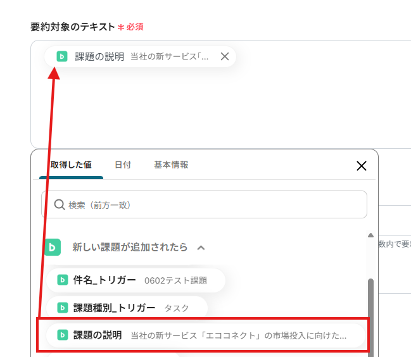Click Backlog icon in 課題種別_トリガー row
Viewport: 411px width, 357px height.
(63, 308)
